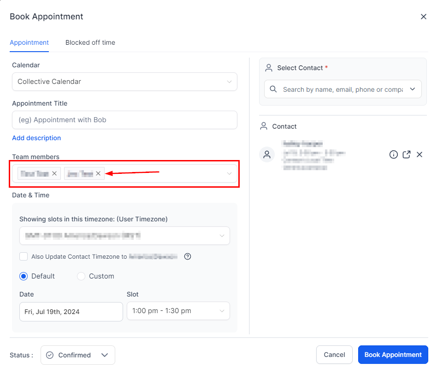This screenshot has width=437, height=374.
Task: Click the Add description link
Action: 36,138
